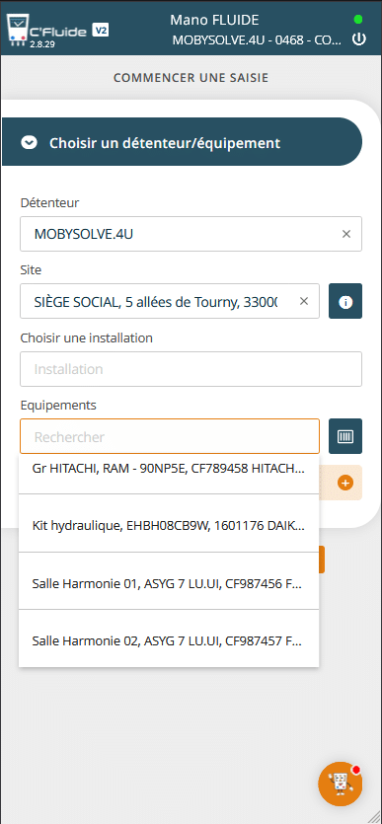Click the Installation input field
This screenshot has width=382, height=824.
point(191,369)
